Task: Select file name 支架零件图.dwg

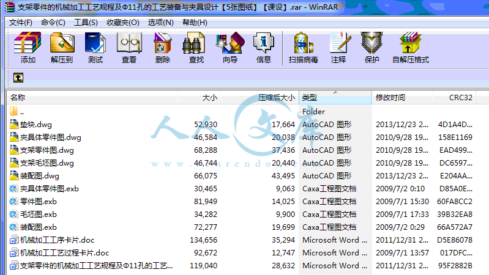Action: coord(47,150)
